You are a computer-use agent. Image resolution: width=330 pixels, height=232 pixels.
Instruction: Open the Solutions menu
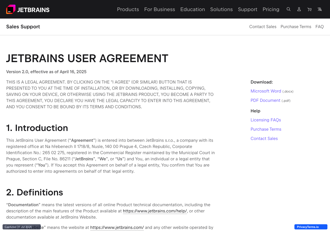point(221,9)
